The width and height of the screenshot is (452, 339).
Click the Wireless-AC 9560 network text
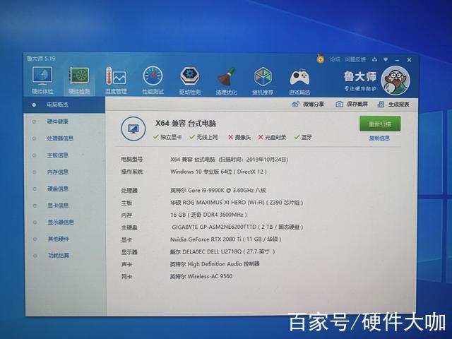(201, 276)
